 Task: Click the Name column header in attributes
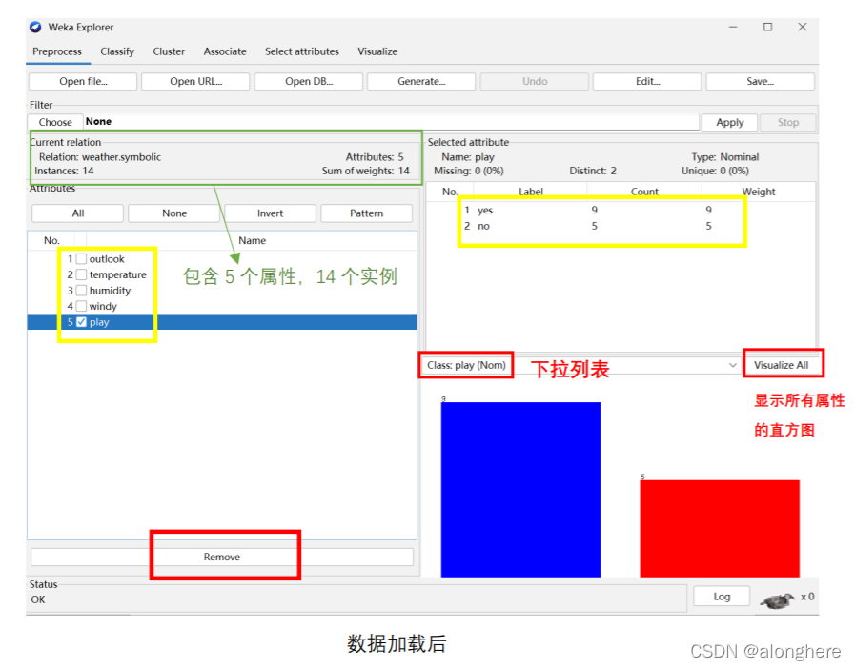(x=252, y=240)
